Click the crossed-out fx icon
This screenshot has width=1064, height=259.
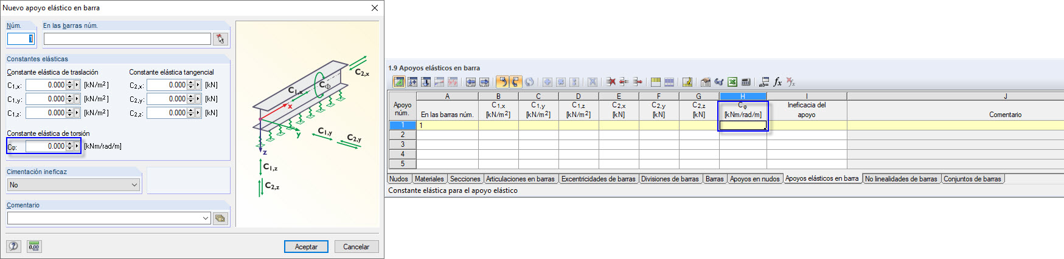pyautogui.click(x=791, y=82)
